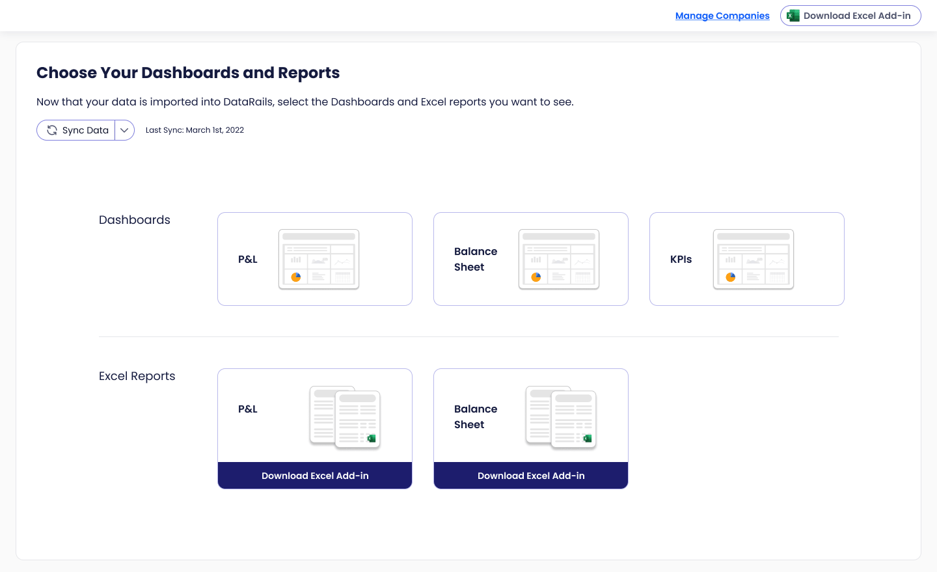Viewport: 937px width, 572px height.
Task: Download Excel Add-in under the P&L report
Action: click(315, 476)
